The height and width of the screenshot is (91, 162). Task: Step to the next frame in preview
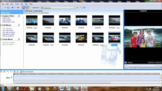[138, 67]
